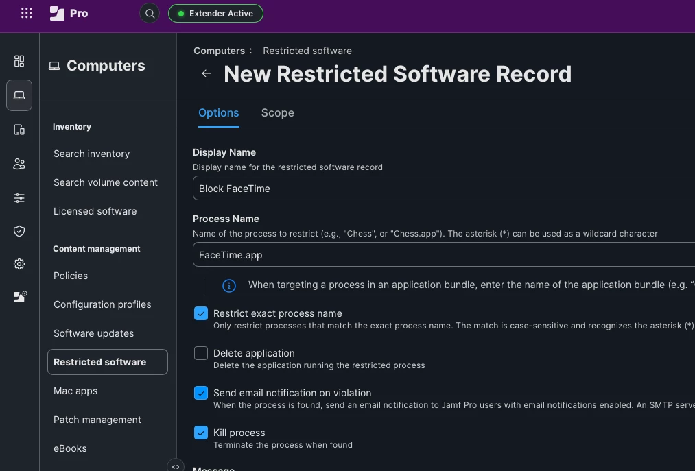Screen dimensions: 695x471
Task: Open Licensed software in the sidebar
Action: pos(95,211)
